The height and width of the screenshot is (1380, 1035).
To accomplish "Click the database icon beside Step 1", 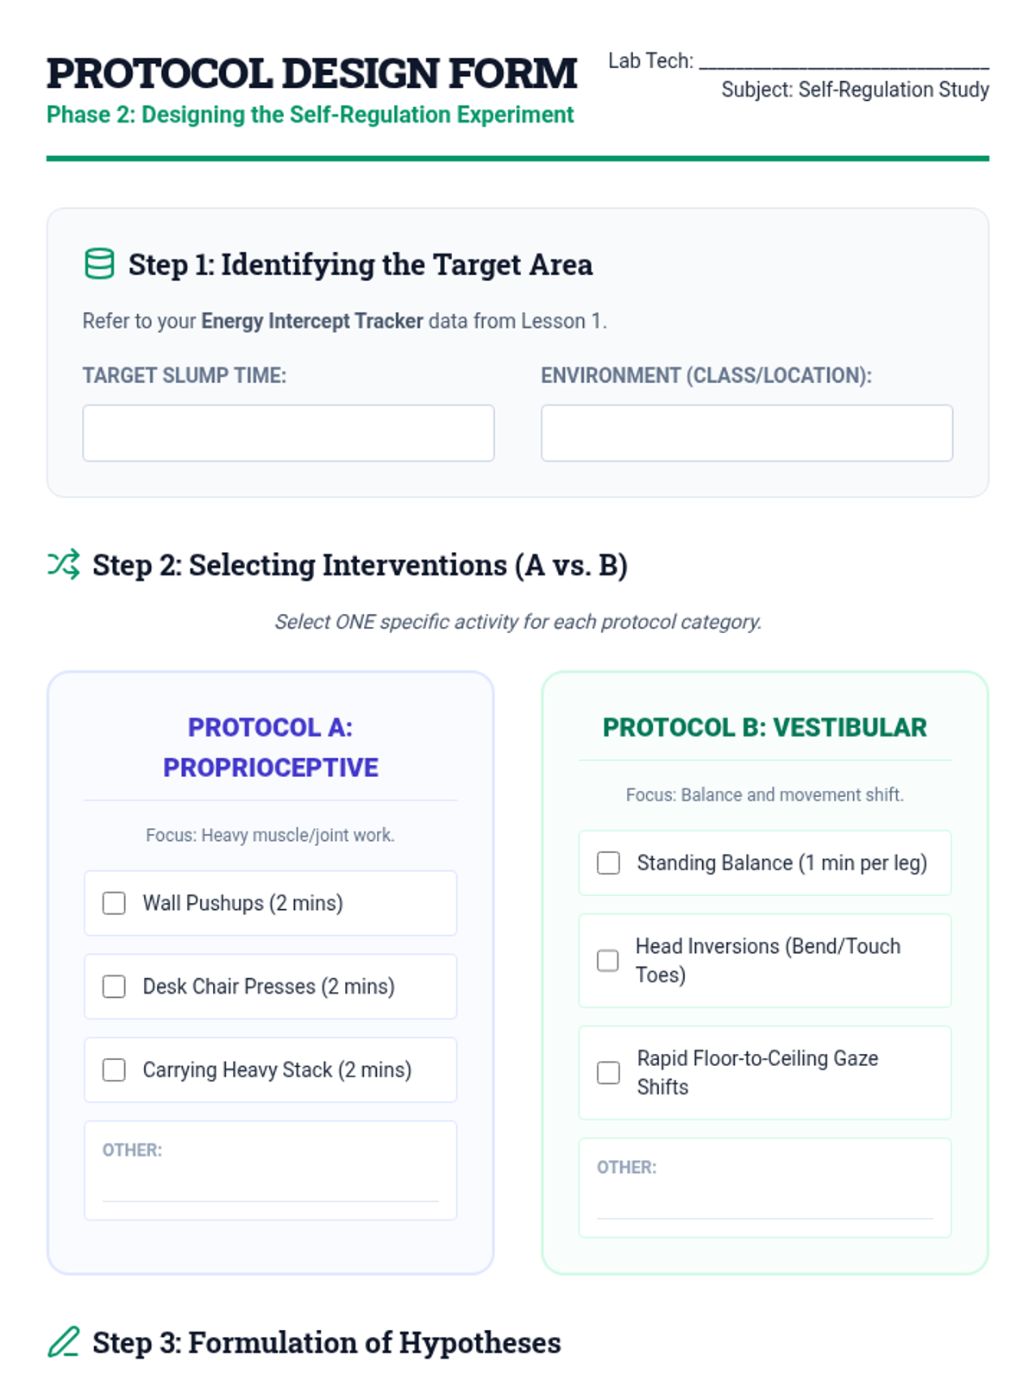I will point(99,264).
